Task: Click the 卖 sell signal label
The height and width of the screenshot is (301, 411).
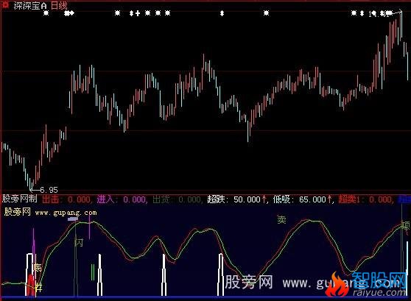Action: [x=281, y=219]
